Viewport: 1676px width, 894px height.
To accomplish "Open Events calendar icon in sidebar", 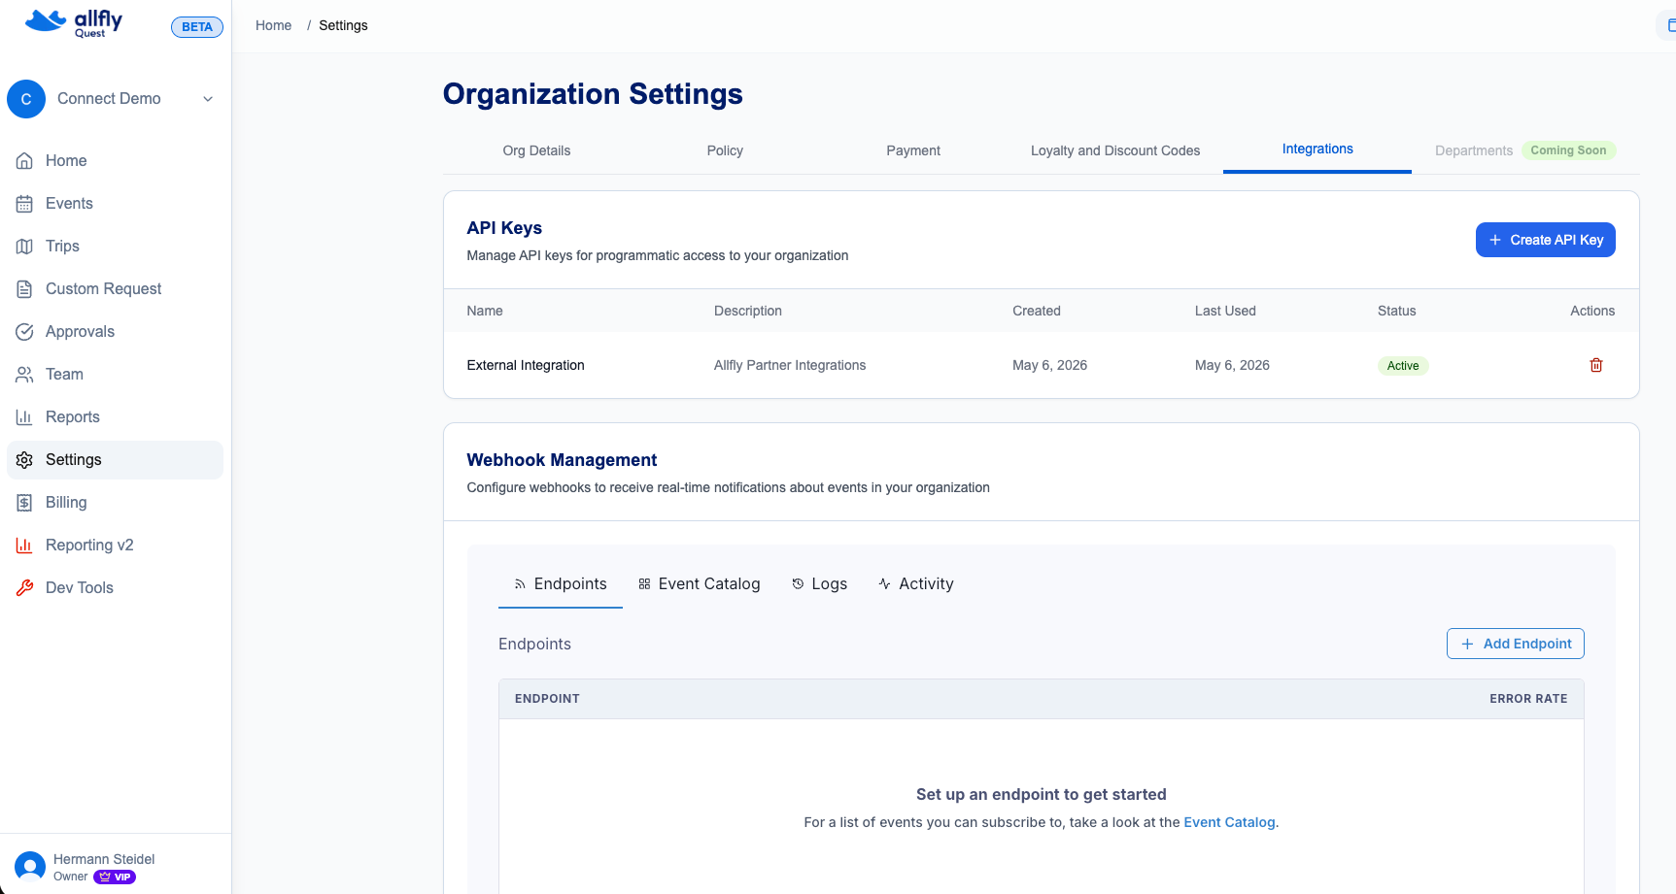I will [x=25, y=204].
